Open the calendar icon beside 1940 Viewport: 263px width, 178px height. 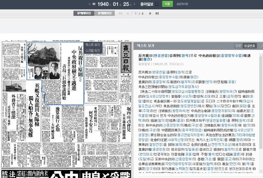[x=94, y=4]
